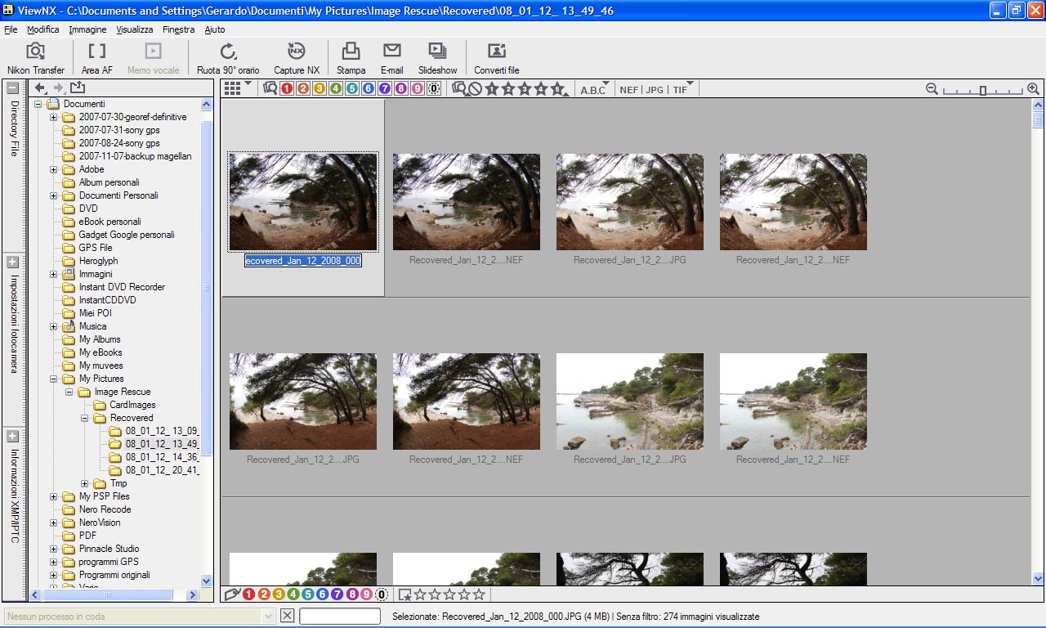Toggle the JPG file type filter
This screenshot has width=1046, height=628.
point(655,90)
